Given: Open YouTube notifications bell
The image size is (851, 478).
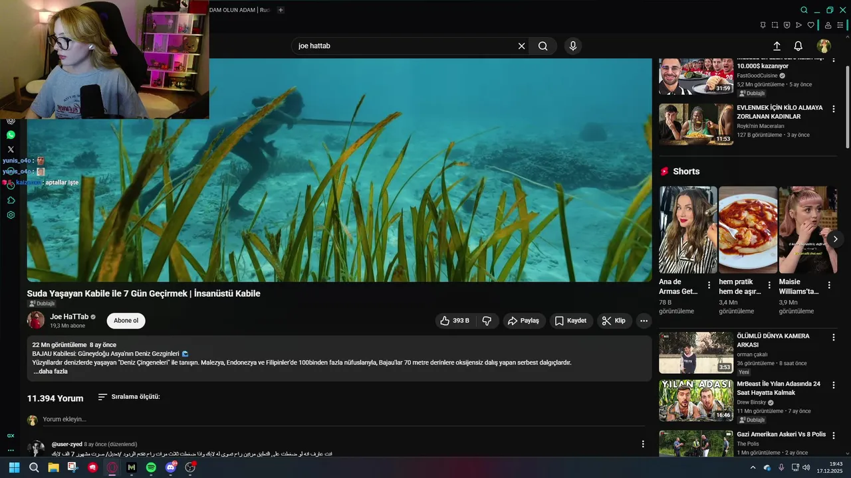Looking at the screenshot, I should tap(798, 46).
